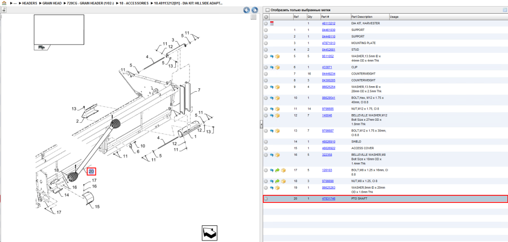Image resolution: width=508 pixels, height=242 pixels.
Task: Click blue arrow icon in WASHER ref 5 row
Action: 272,56
